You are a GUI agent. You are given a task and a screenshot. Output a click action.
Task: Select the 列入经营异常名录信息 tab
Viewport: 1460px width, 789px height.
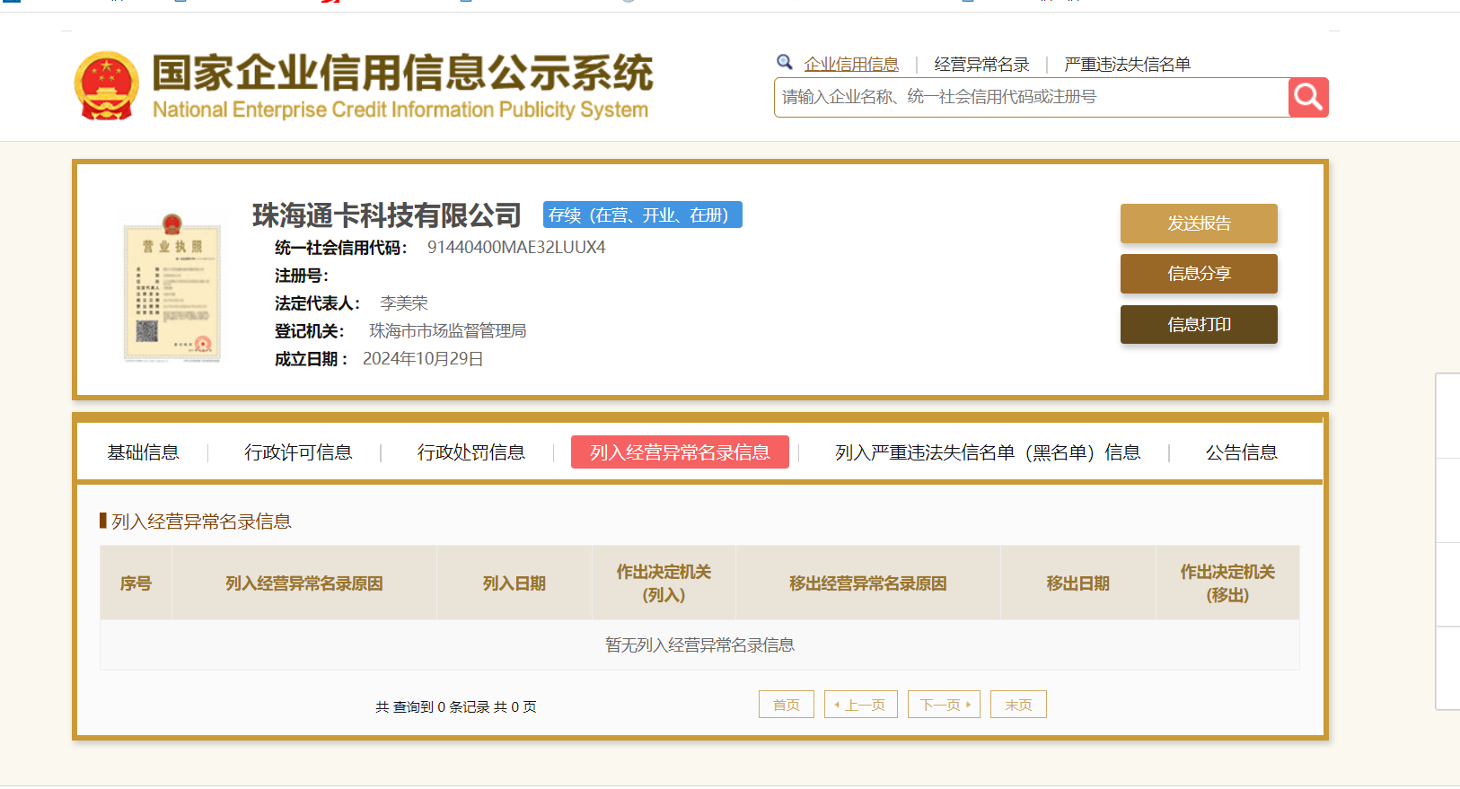(x=680, y=452)
